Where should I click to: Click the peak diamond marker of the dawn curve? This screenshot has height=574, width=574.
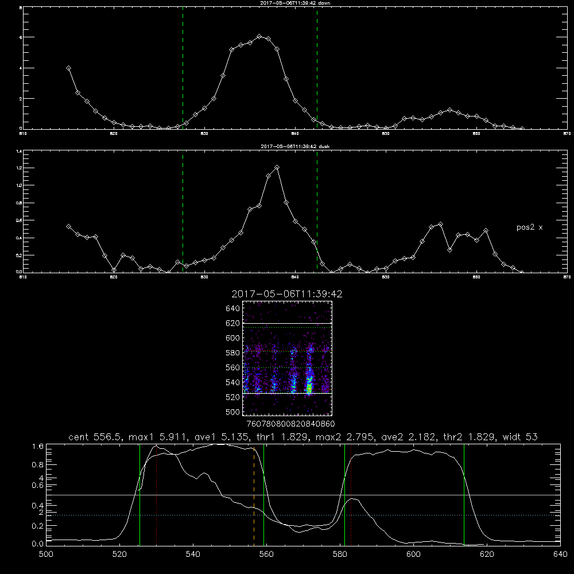pyautogui.click(x=259, y=37)
